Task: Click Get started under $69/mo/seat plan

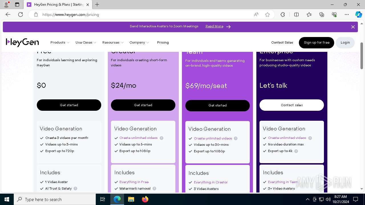Action: pyautogui.click(x=218, y=105)
